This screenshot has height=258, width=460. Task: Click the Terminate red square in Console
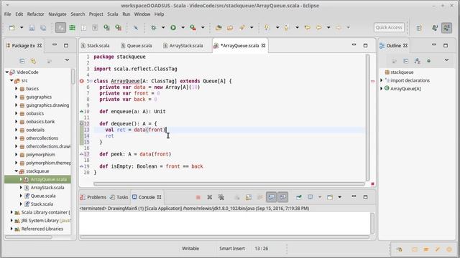pos(198,198)
